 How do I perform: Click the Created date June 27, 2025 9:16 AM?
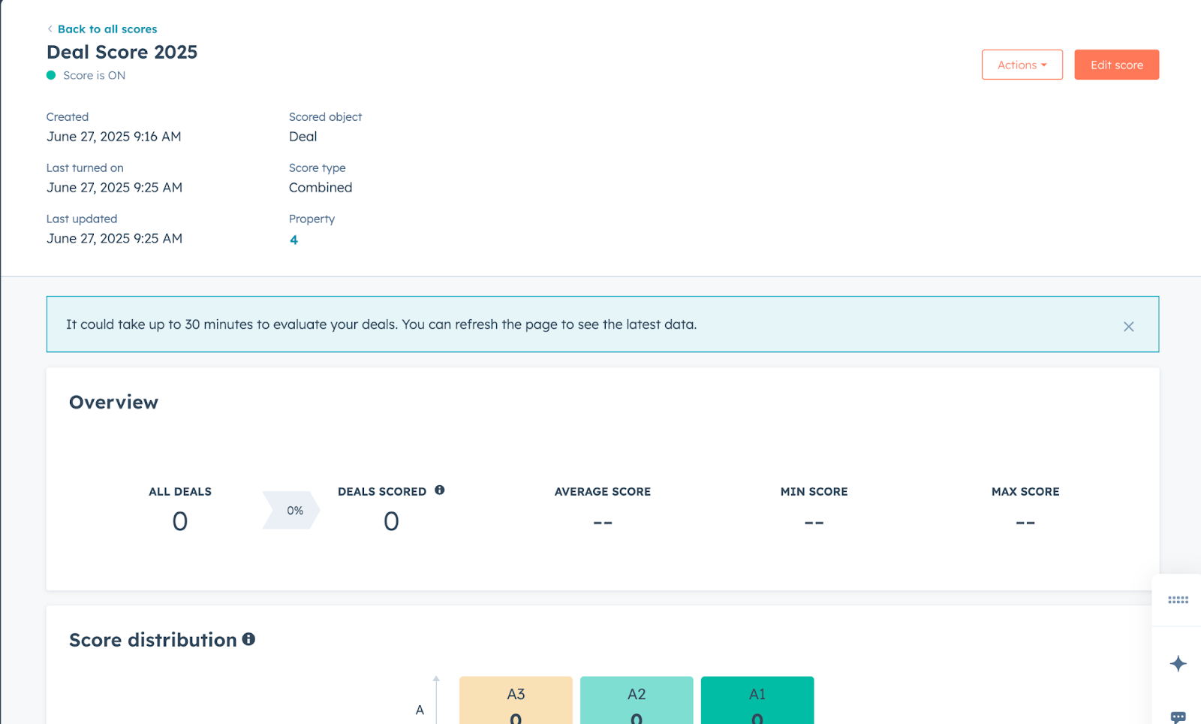coord(114,137)
